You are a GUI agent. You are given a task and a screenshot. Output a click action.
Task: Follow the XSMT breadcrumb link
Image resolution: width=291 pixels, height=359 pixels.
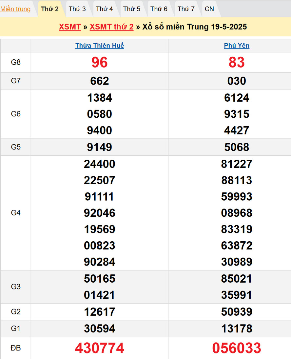(x=70, y=27)
